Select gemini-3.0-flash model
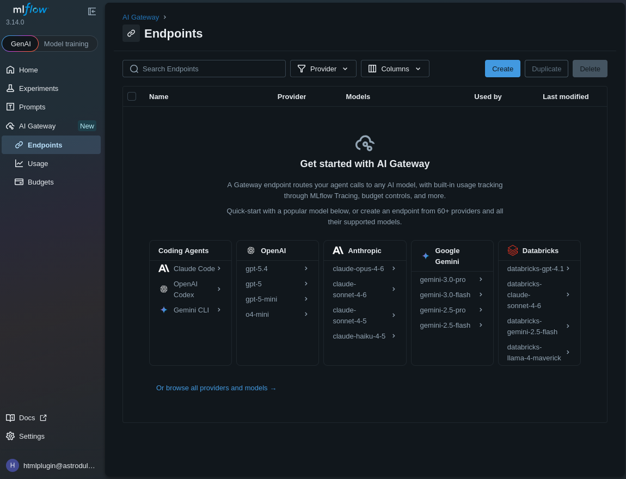Viewport: 626px width, 479px height. 452,294
